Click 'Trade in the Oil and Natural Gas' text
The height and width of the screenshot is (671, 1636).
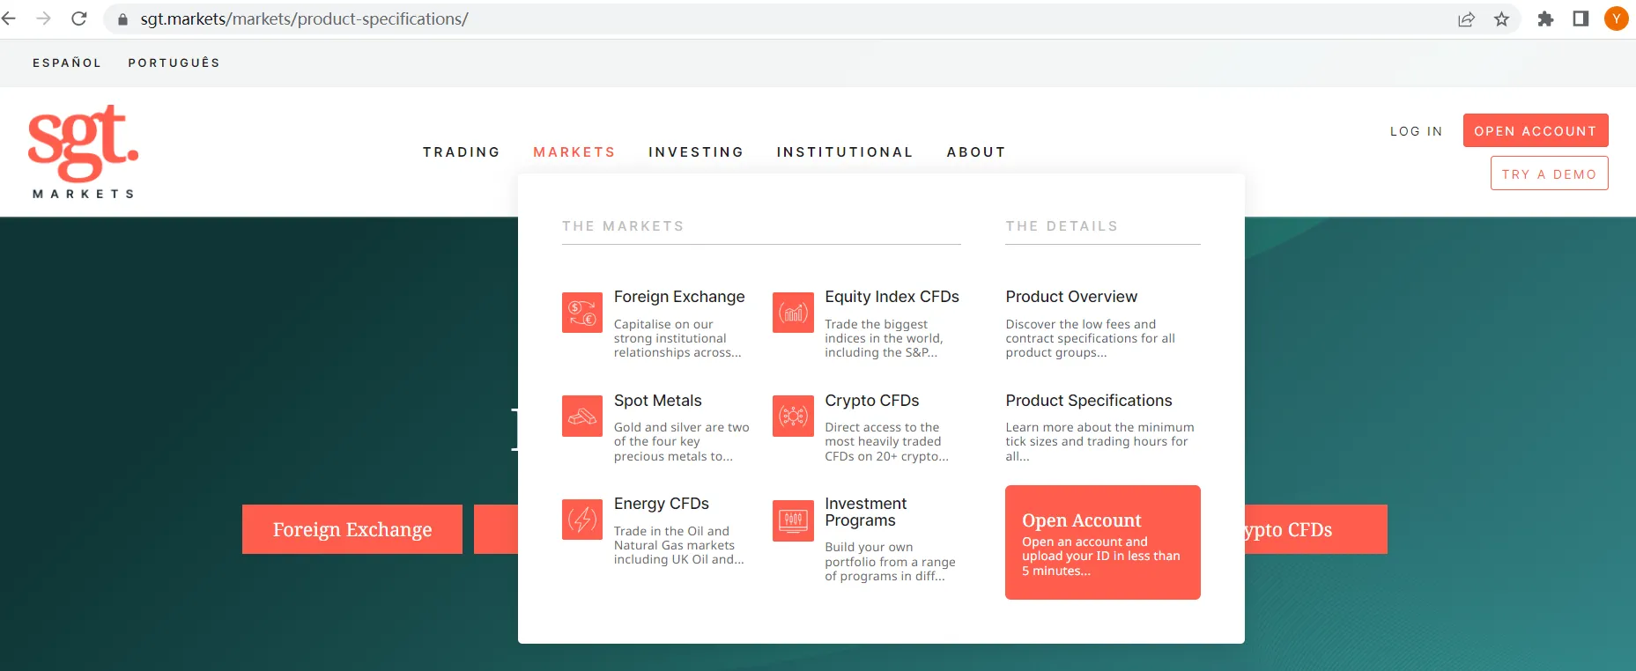pos(679,545)
